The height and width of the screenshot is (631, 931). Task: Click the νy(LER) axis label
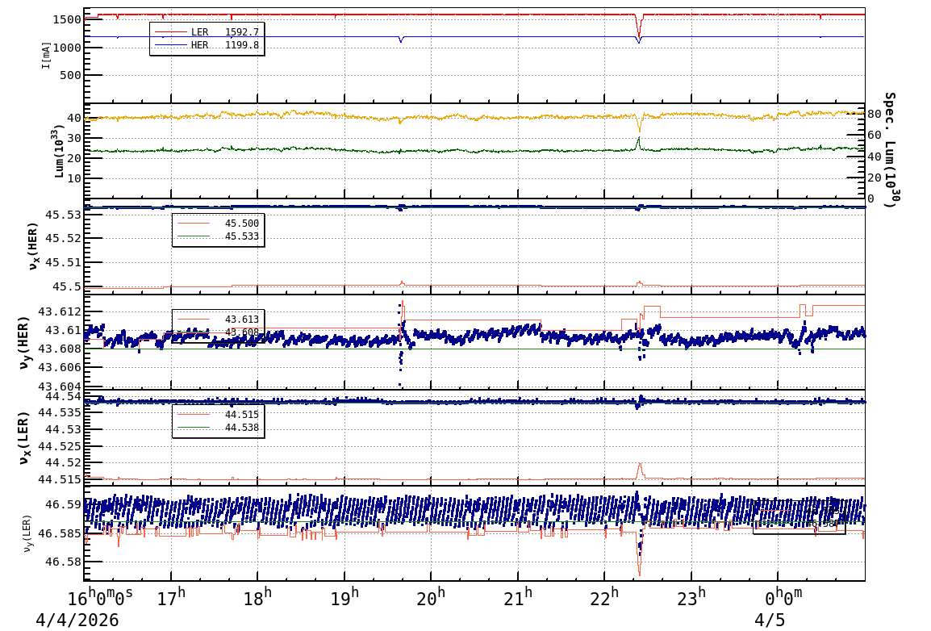point(28,533)
